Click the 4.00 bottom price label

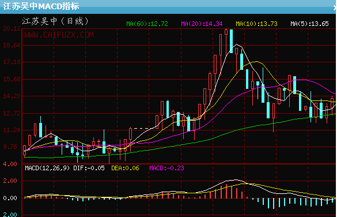(x=10, y=164)
